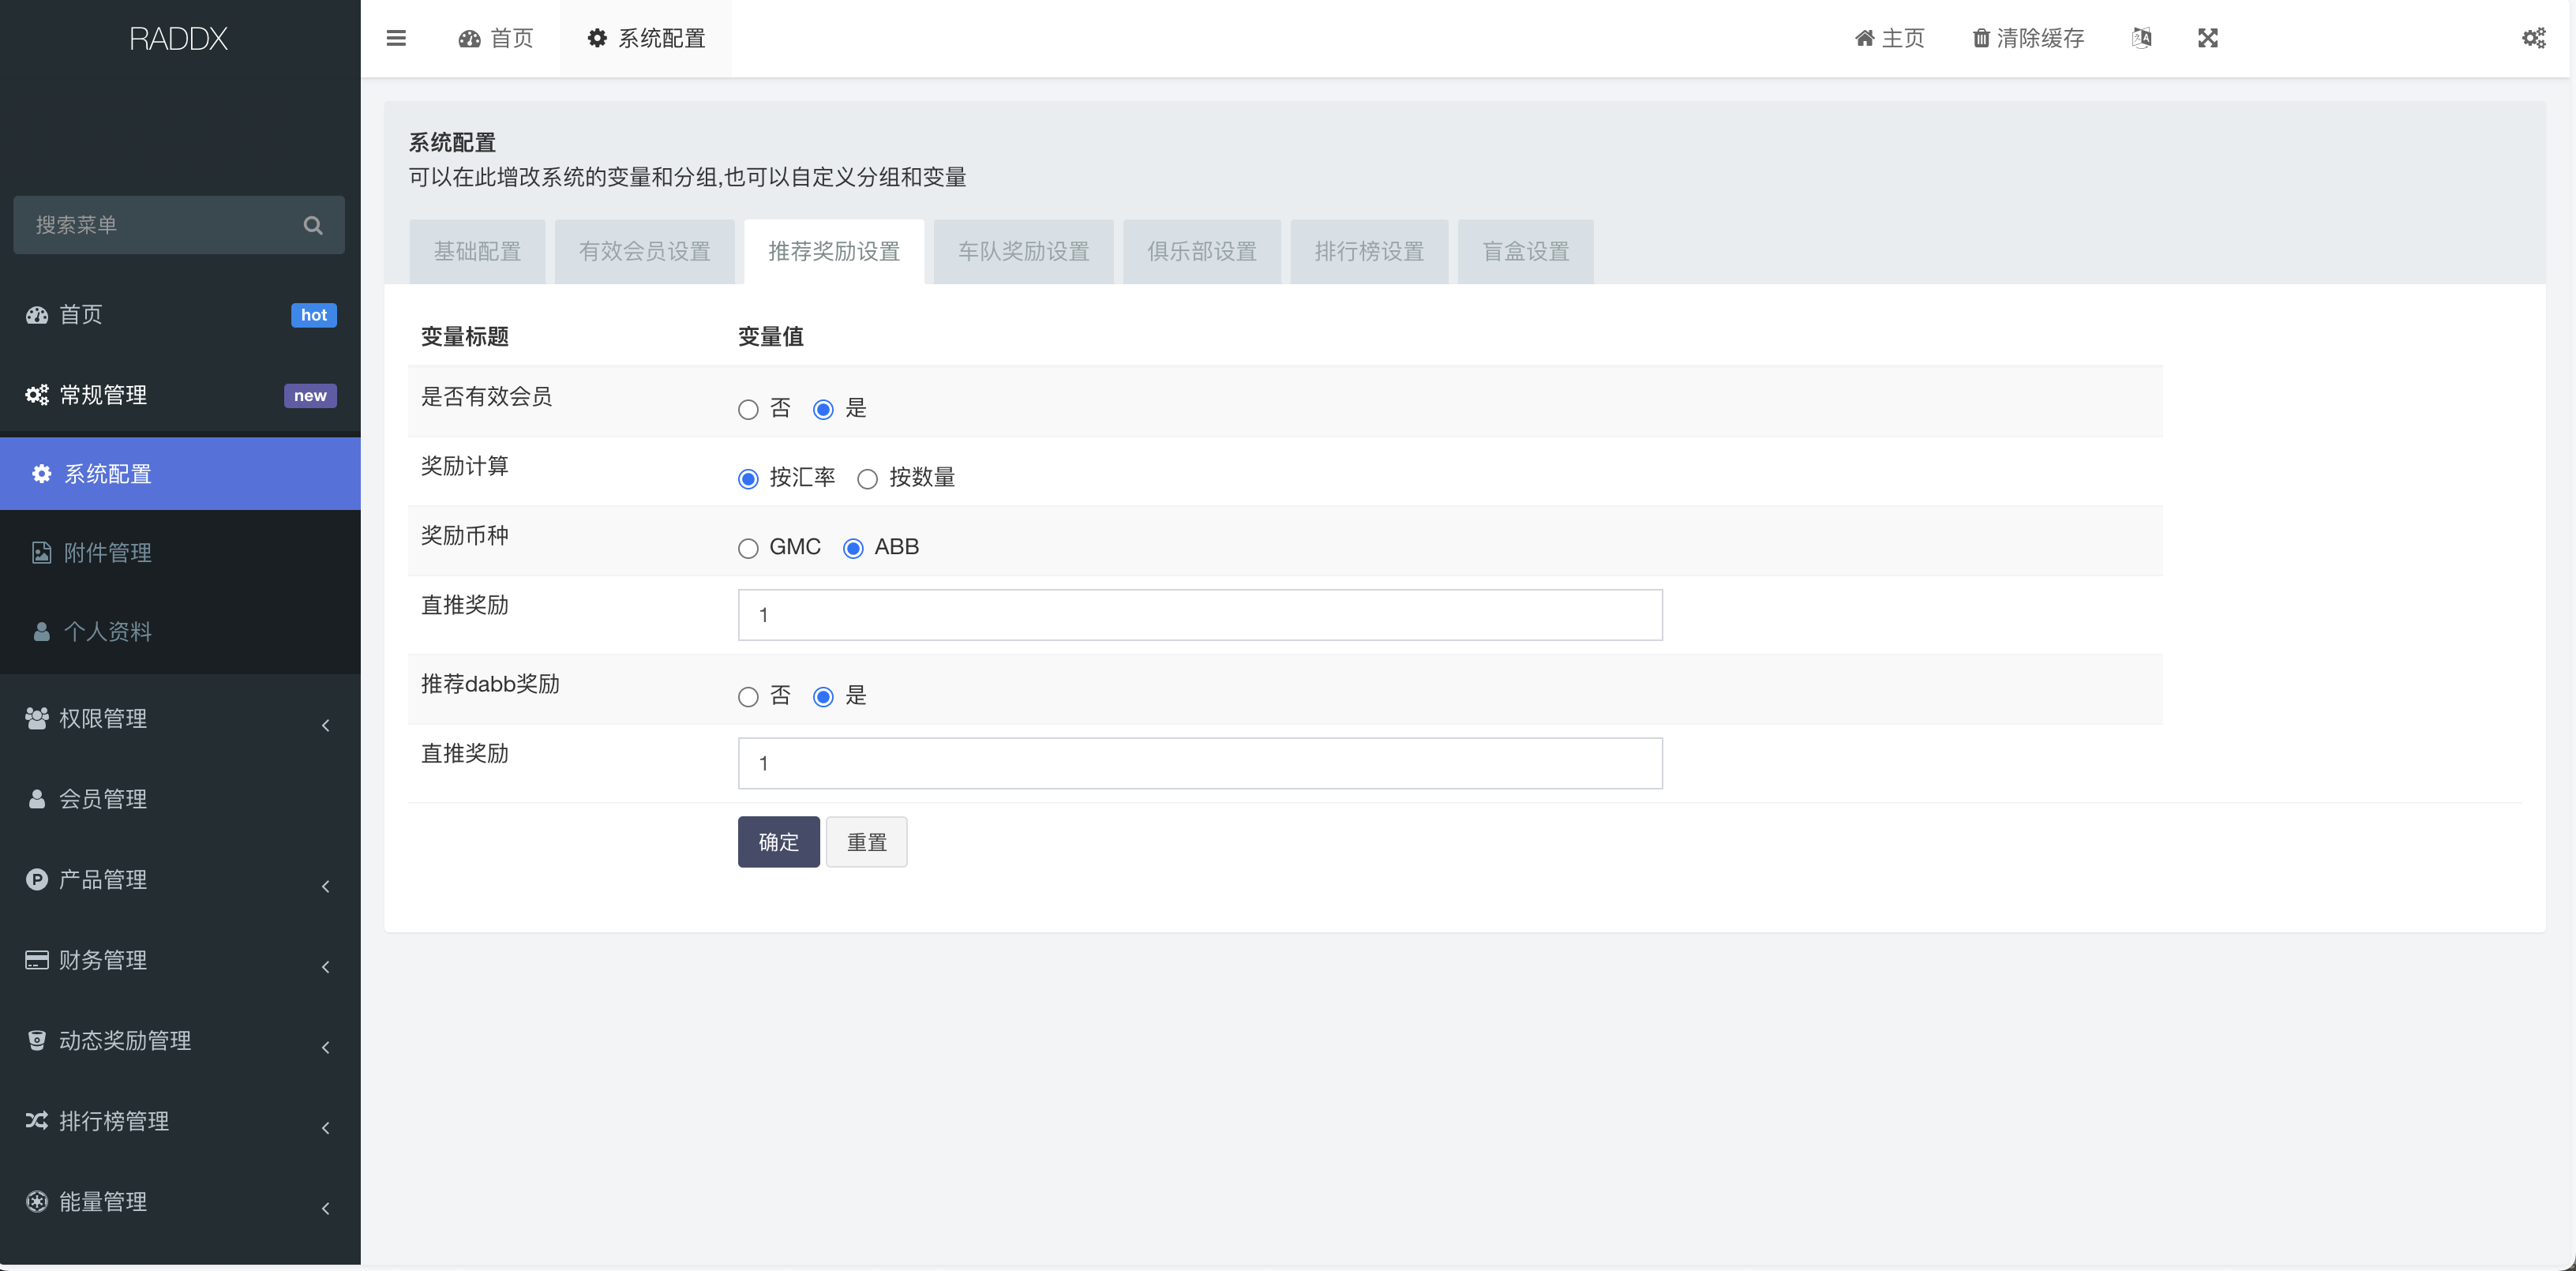The height and width of the screenshot is (1271, 2576).
Task: Switch to the 基础配置 tab
Action: click(477, 251)
